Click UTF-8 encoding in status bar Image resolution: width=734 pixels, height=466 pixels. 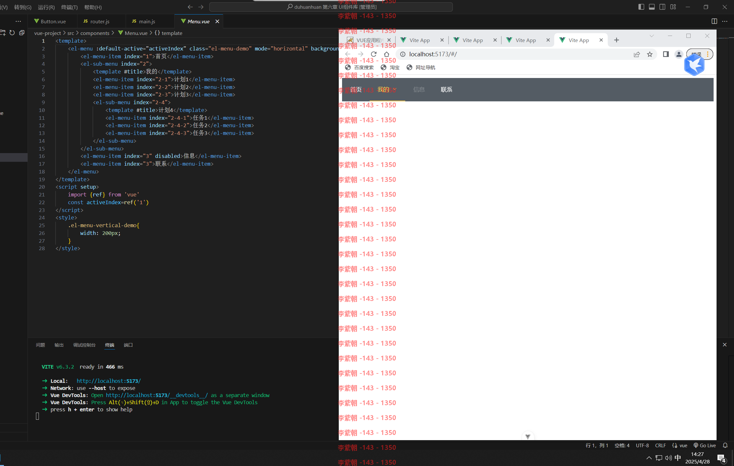[642, 445]
